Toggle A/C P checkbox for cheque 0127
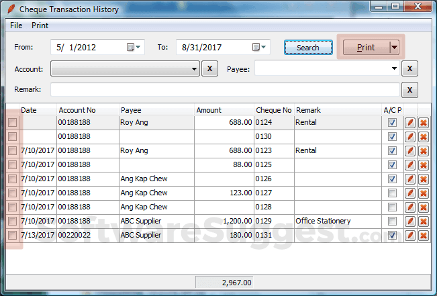Viewport: 437px width, 296px height. point(392,193)
